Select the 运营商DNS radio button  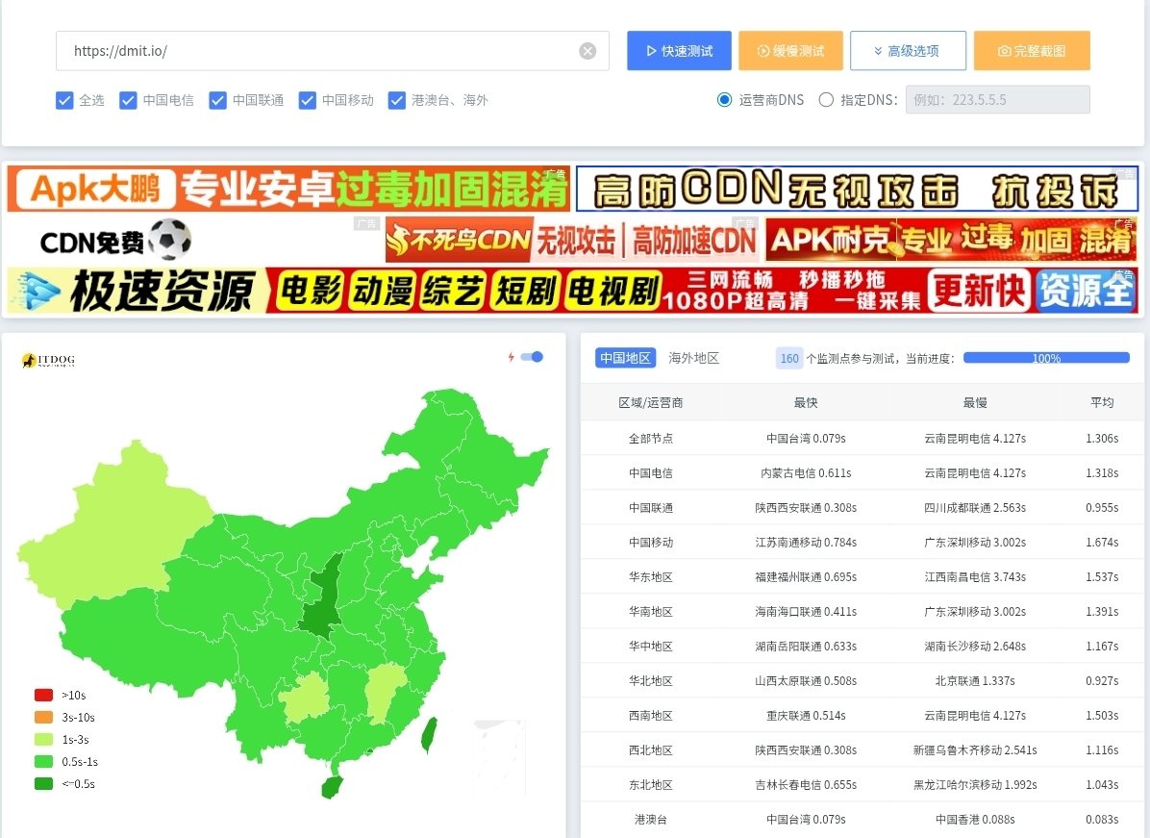click(x=725, y=100)
